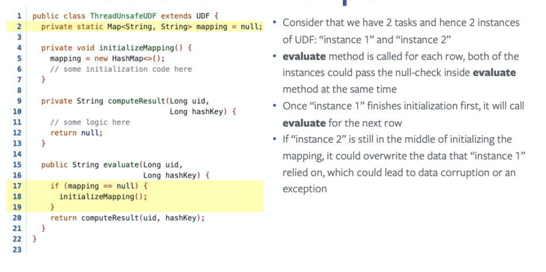This screenshot has height=272, width=546.
Task: Click 'Long hashKey) {' on line 16
Action: (176, 175)
